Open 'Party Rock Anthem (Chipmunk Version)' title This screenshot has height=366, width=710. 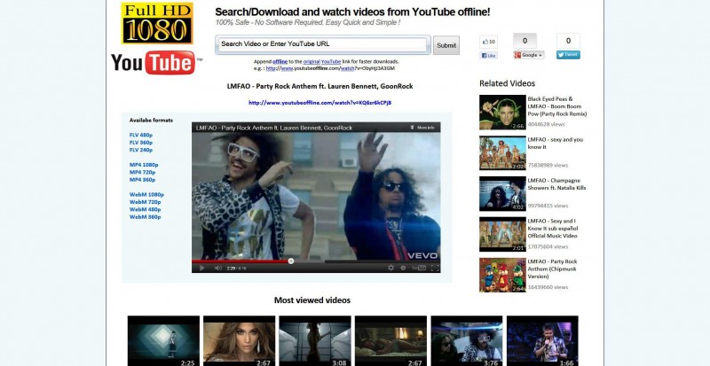552,269
